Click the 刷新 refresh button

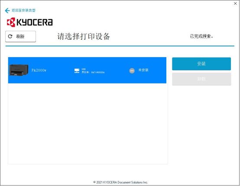(20, 36)
